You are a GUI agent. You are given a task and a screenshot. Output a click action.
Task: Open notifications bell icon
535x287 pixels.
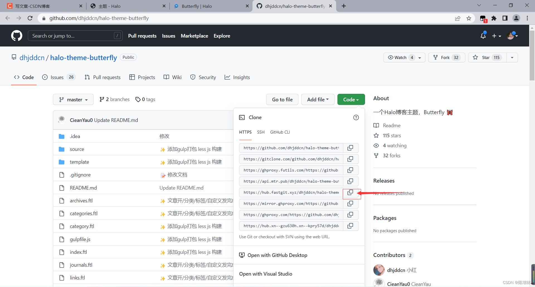click(x=483, y=36)
